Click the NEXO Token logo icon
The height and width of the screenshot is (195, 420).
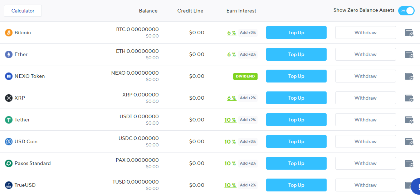coord(9,76)
